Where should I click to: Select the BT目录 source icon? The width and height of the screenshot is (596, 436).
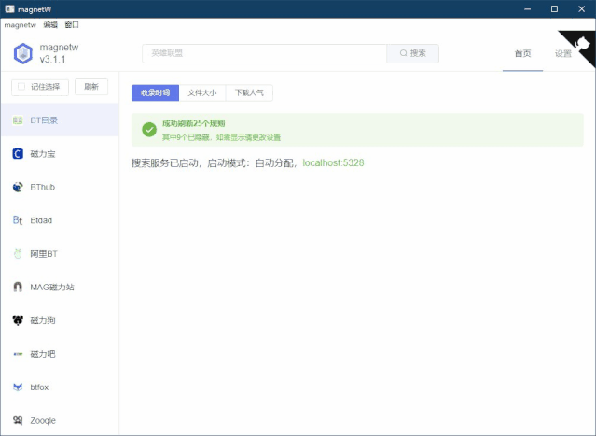point(18,120)
